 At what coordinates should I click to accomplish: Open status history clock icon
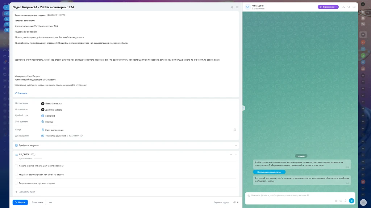(x=235, y=130)
